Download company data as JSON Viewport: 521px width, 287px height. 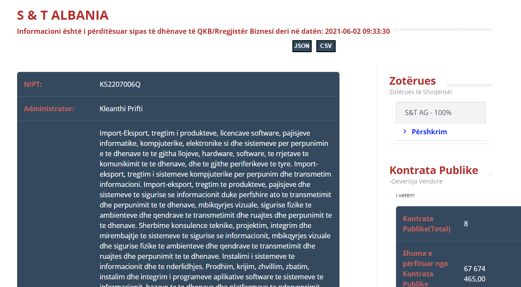302,46
